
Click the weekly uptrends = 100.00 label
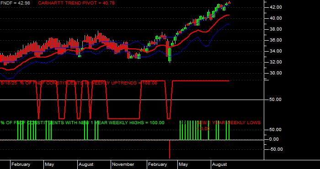(79, 83)
